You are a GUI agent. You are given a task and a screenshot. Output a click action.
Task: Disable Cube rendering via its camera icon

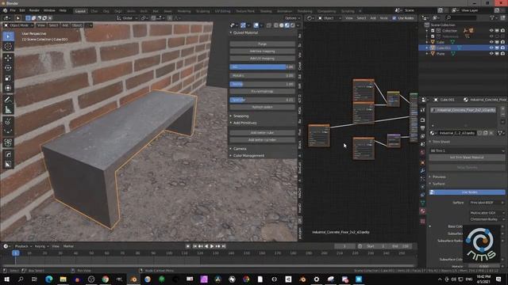coord(502,42)
